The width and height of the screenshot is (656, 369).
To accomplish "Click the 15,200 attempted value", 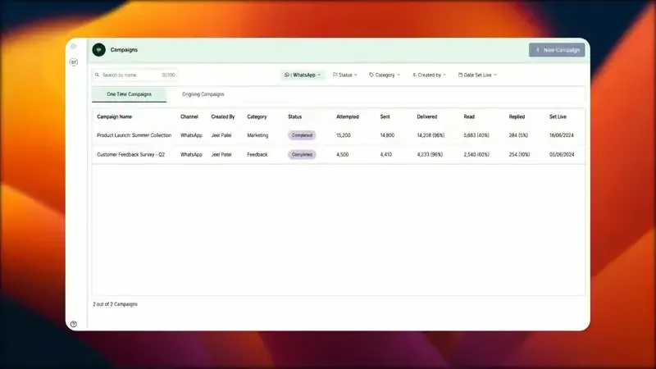I will [344, 135].
